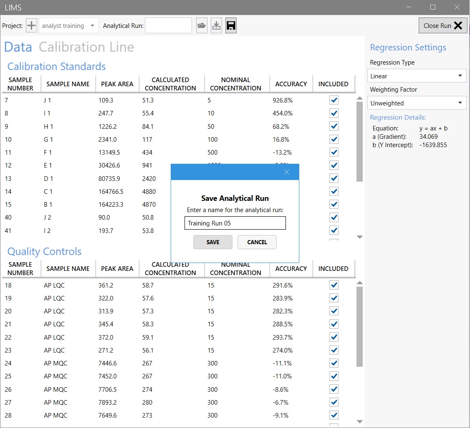470x428 pixels.
Task: Cancel saving the analytical run
Action: point(257,242)
